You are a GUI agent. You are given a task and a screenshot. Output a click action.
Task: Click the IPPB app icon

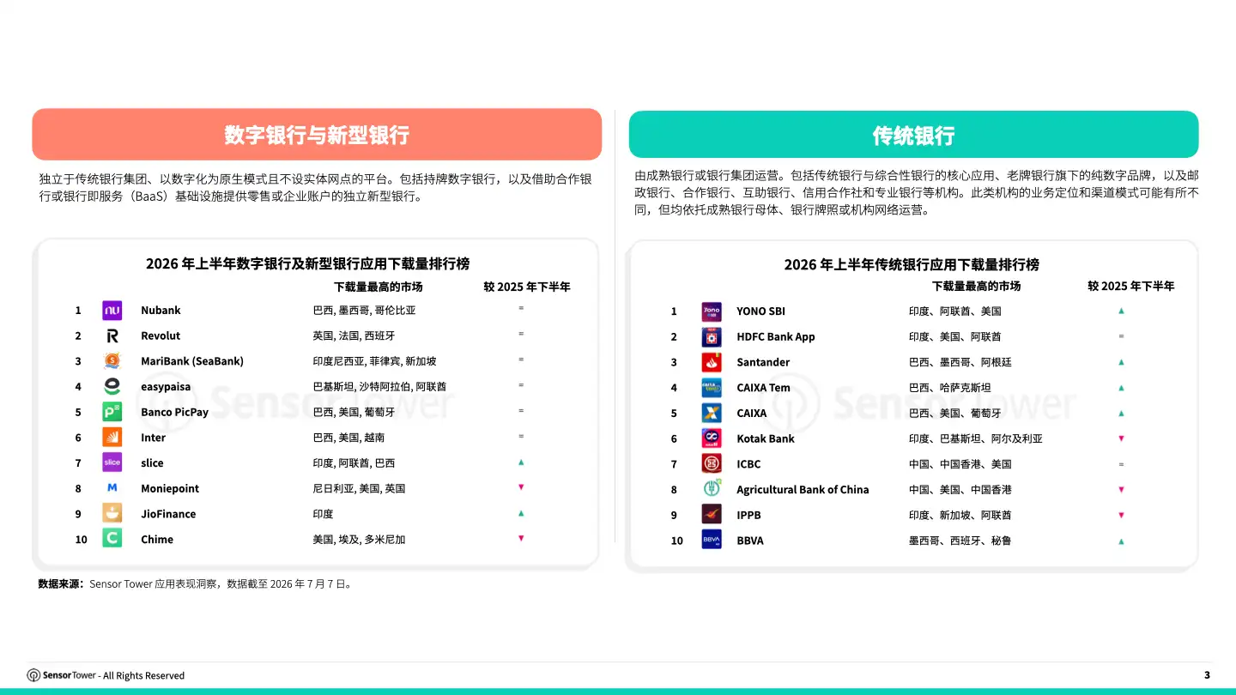click(x=712, y=515)
